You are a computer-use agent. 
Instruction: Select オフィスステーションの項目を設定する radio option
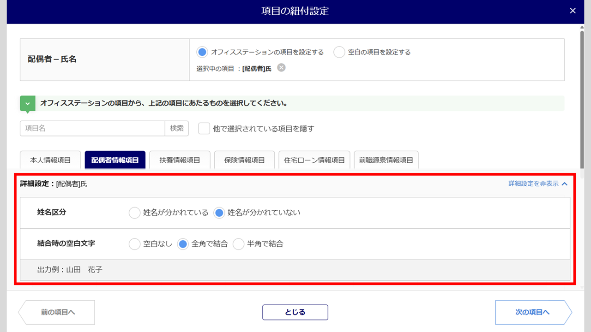(x=202, y=52)
